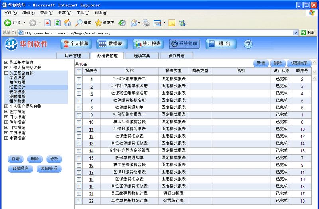Open the address bar URL dropdown
Screen dimensions: 319x209
coord(296,32)
